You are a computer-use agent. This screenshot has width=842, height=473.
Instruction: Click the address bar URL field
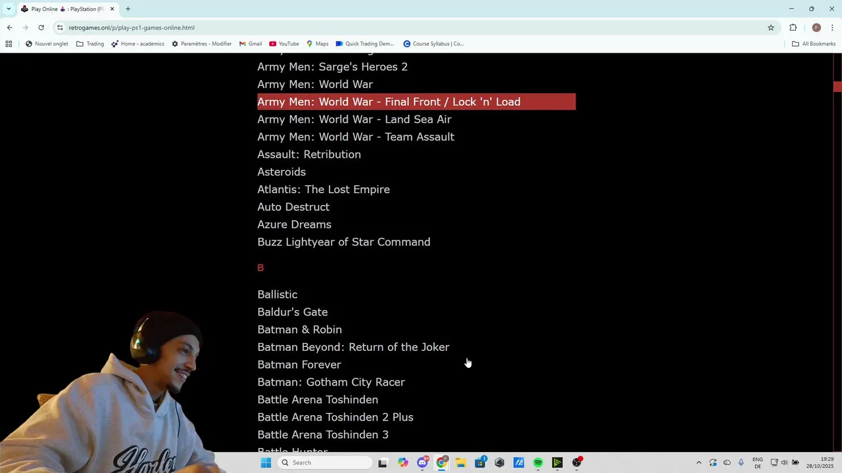[414, 28]
